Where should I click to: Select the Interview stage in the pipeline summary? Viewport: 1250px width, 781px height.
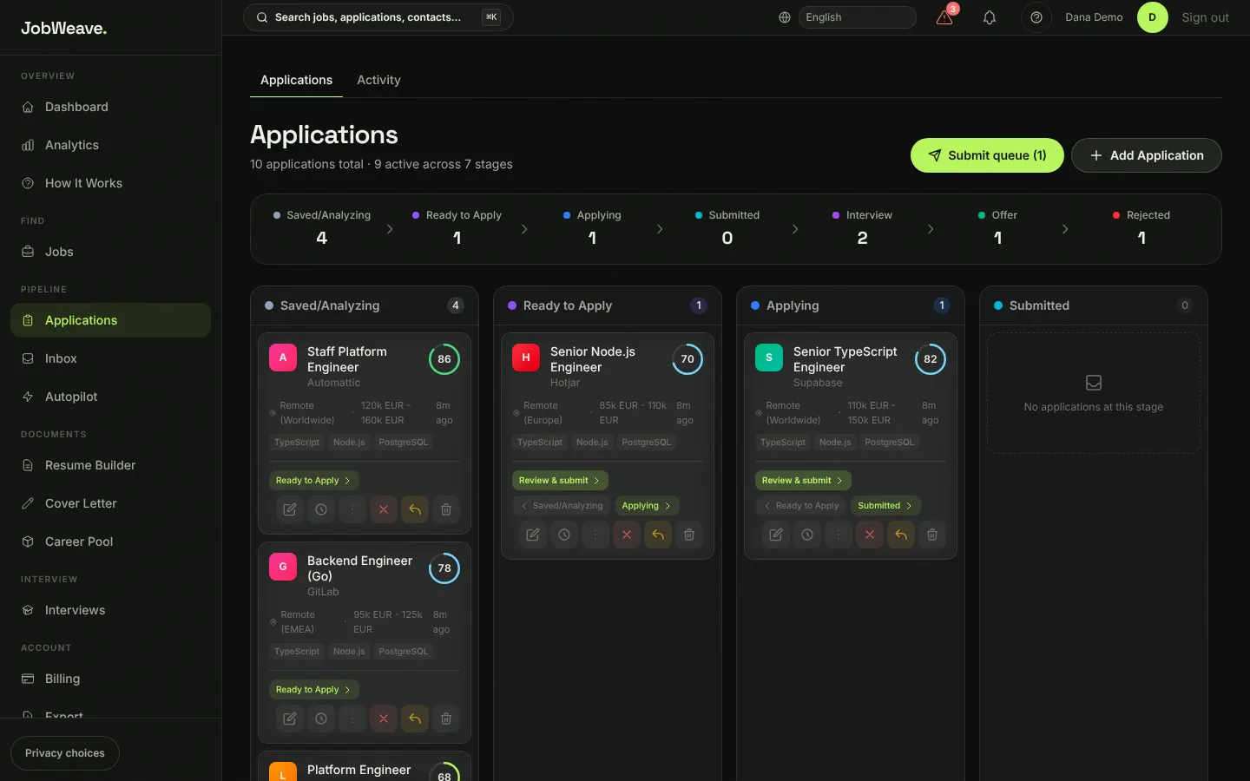[x=862, y=228]
